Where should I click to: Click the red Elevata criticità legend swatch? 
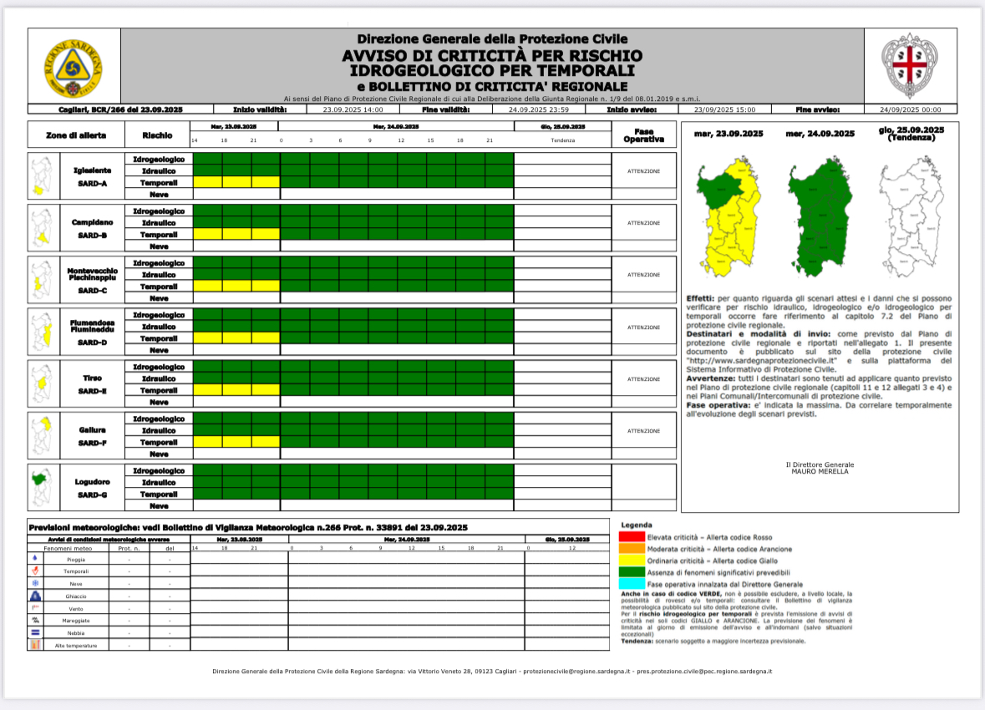click(632, 536)
